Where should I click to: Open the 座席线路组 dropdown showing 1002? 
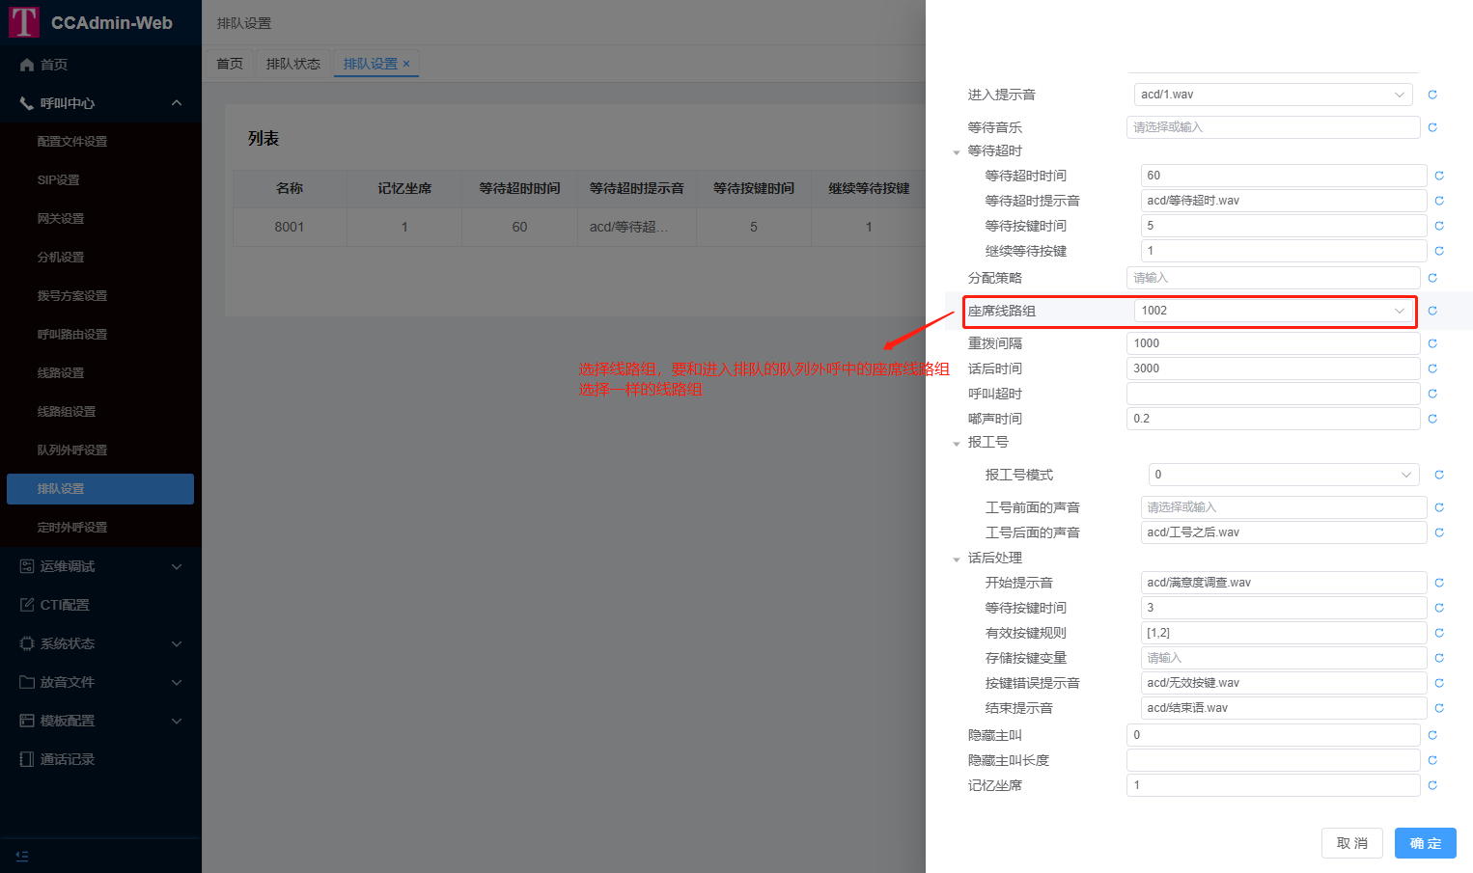tap(1272, 311)
